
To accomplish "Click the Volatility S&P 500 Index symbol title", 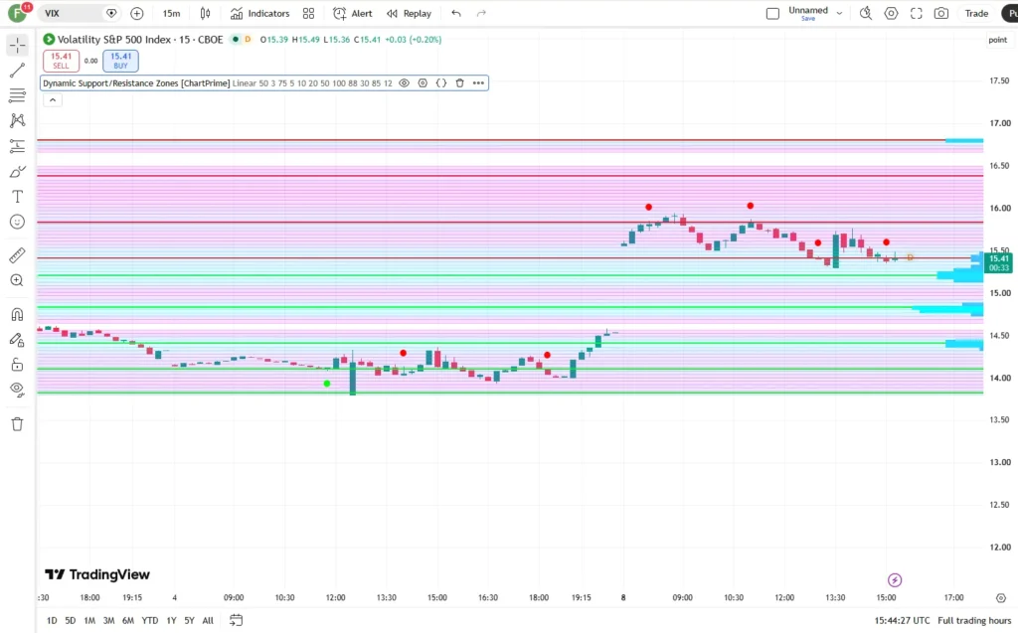I will point(140,40).
